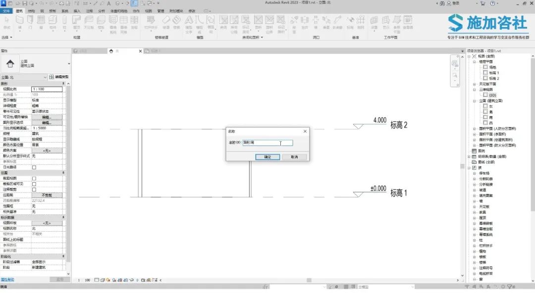Image resolution: width=535 pixels, height=301 pixels.
Task: Expand the Ceiling Plans tree node
Action: coord(474,84)
